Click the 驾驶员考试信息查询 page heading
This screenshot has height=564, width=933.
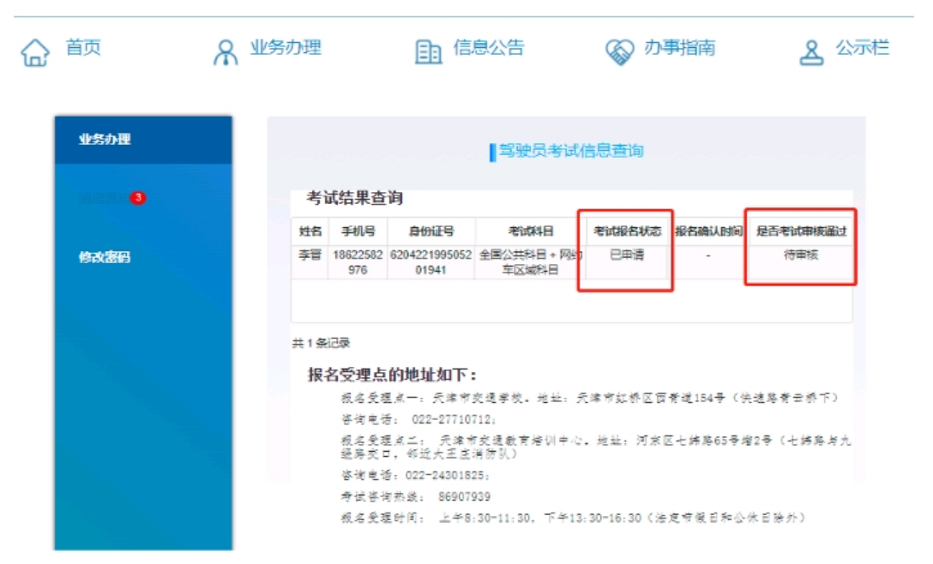[x=570, y=152]
